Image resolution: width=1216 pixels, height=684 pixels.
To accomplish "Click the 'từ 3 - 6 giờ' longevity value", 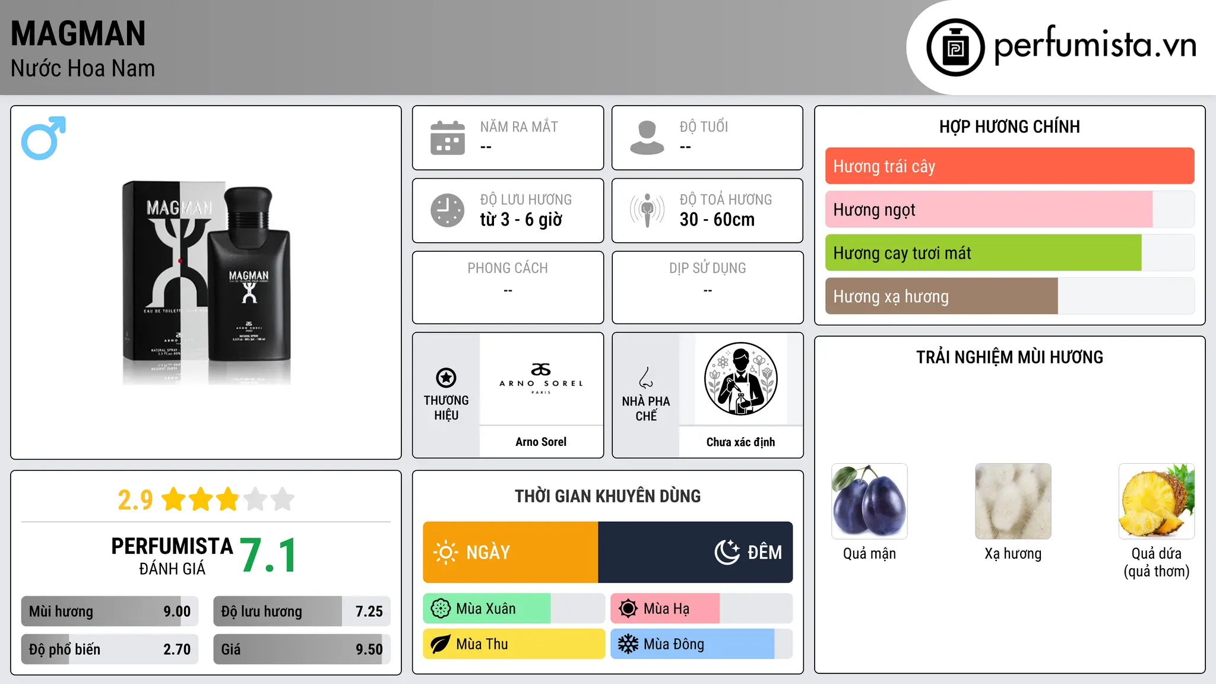I will click(521, 220).
